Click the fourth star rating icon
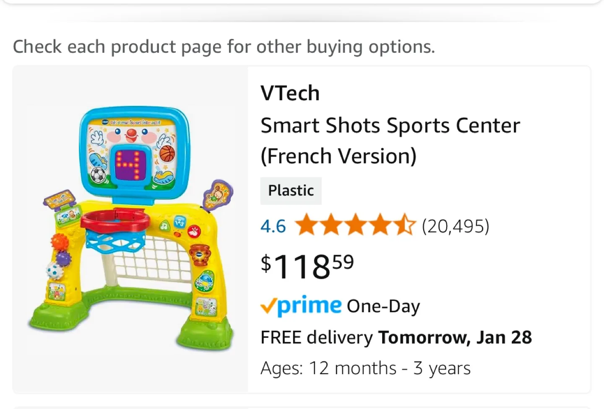 pos(381,225)
